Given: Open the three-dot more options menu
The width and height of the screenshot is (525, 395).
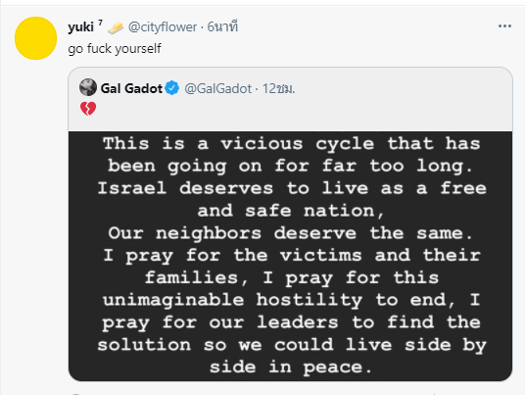Looking at the screenshot, I should pyautogui.click(x=504, y=26).
